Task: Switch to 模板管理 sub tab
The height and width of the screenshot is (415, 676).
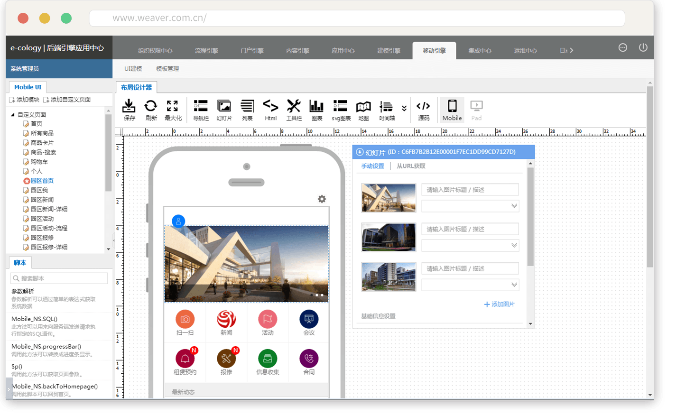Action: (167, 69)
